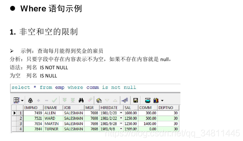Click the bar chart icon
Screen dimensions: 243x141
pyautogui.click(x=156, y=101)
